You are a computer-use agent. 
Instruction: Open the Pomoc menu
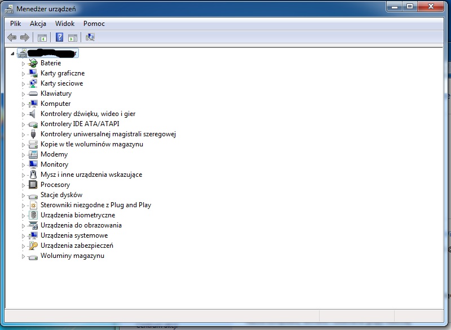pos(94,24)
